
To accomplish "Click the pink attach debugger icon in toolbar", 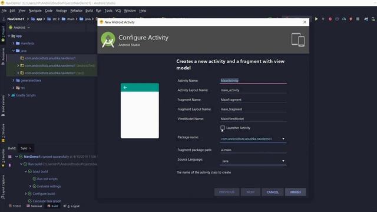I will [351, 19].
